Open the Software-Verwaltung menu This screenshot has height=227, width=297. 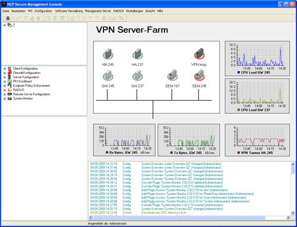[x=69, y=11]
